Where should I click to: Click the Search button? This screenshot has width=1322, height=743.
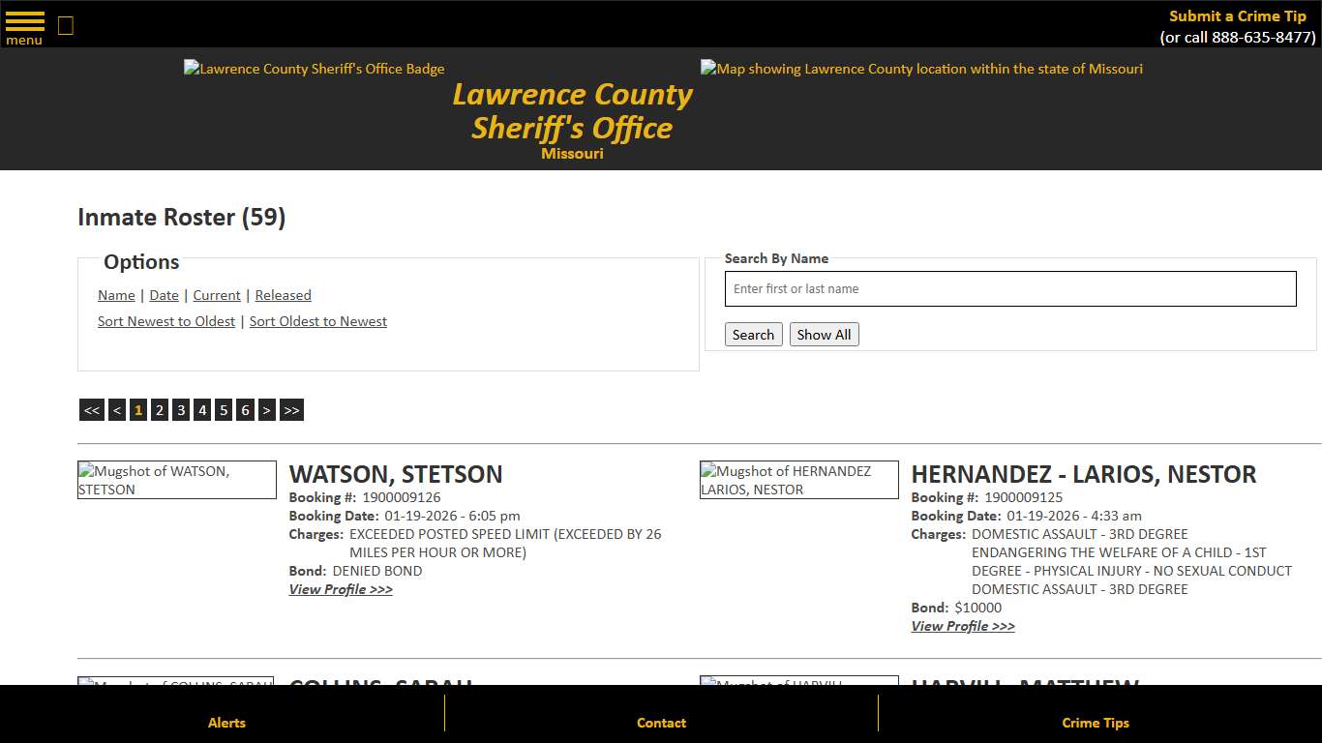coord(753,334)
